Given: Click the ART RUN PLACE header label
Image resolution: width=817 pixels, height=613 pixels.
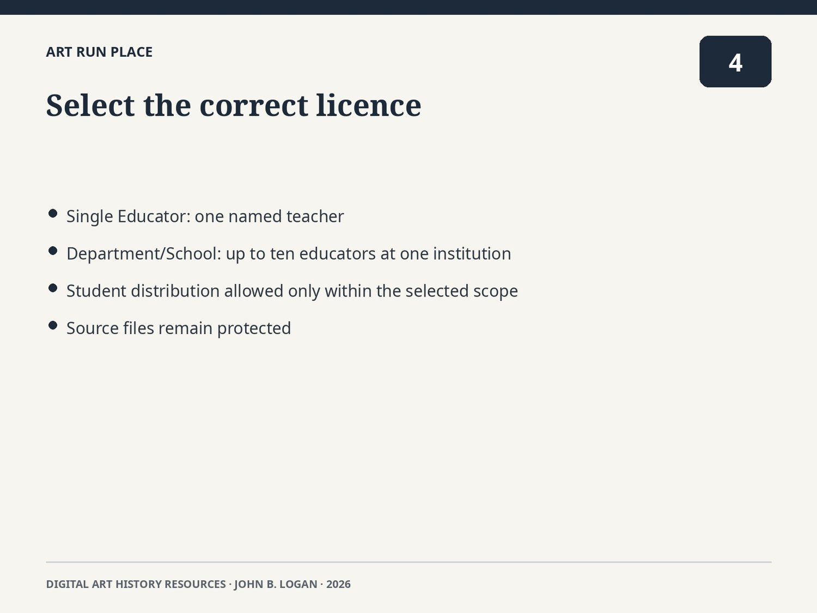Looking at the screenshot, I should coord(99,52).
